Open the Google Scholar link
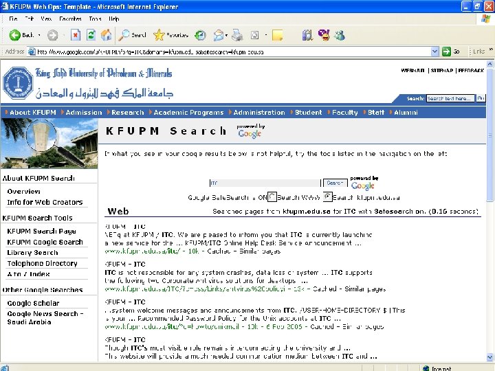 coord(33,303)
